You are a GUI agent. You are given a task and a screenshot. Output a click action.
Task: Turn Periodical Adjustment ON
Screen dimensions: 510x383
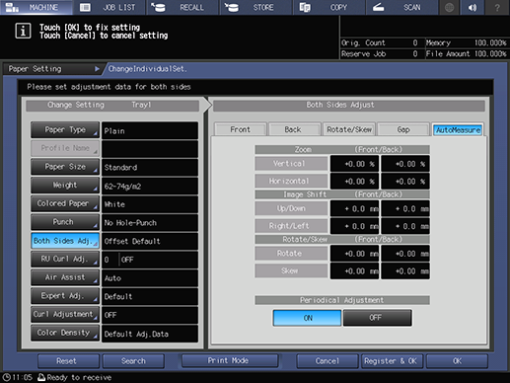(308, 318)
